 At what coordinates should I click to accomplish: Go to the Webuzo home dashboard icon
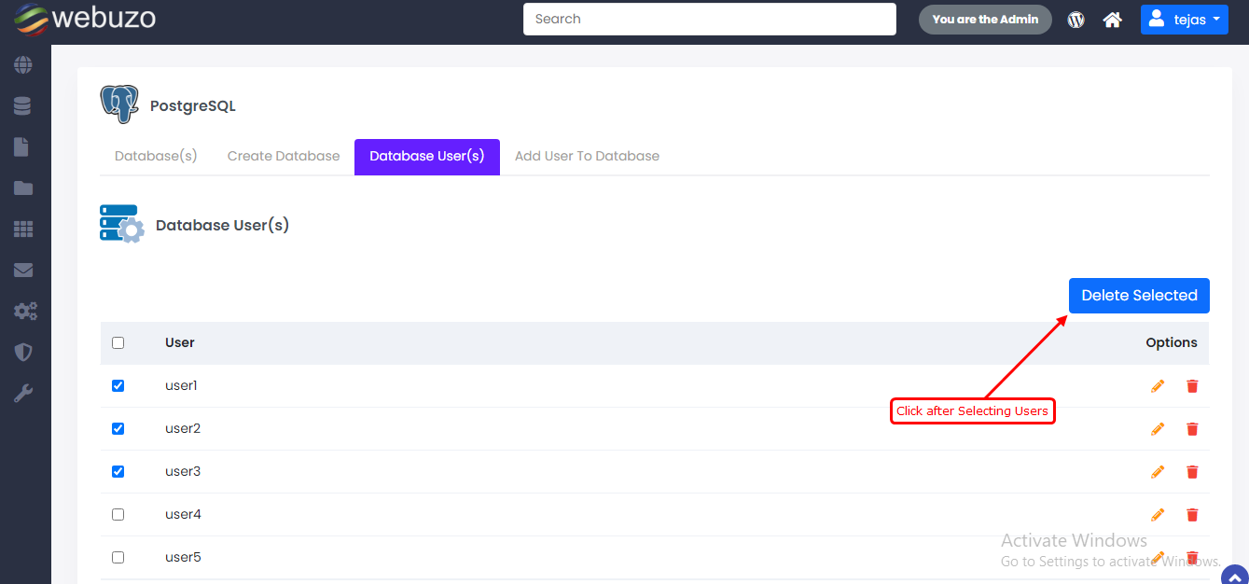click(1112, 19)
